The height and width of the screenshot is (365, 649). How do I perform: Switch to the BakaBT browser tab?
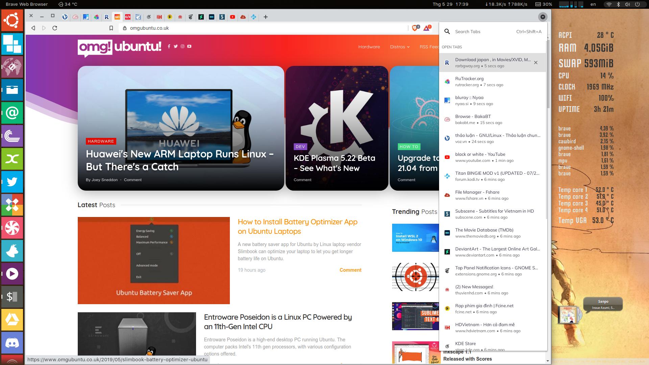75,17
